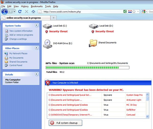Open the View menu
153x129 pixels.
point(16,6)
